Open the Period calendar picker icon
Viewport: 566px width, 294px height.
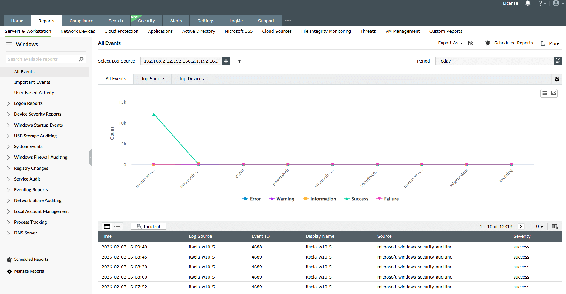pos(558,61)
